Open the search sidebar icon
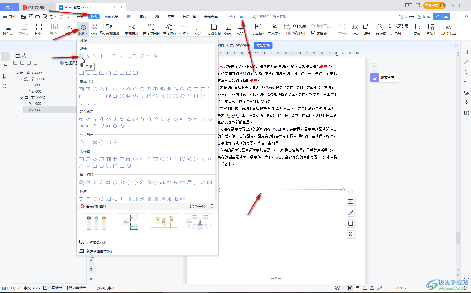Viewport: 471px width, 293px height. (5, 86)
